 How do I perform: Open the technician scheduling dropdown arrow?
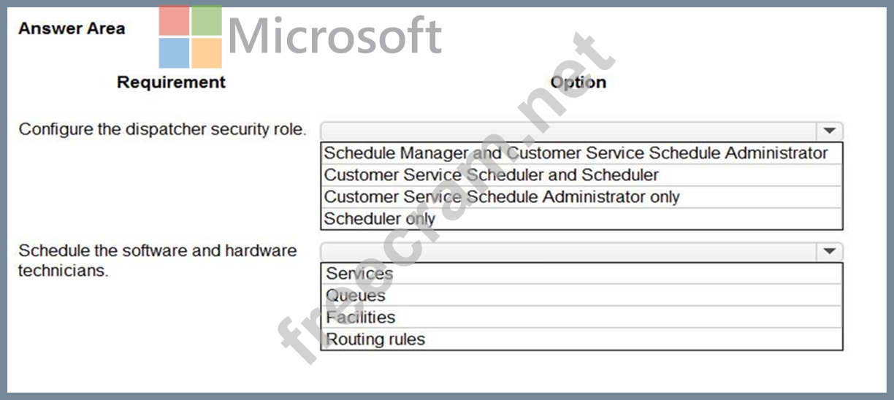[x=829, y=252]
